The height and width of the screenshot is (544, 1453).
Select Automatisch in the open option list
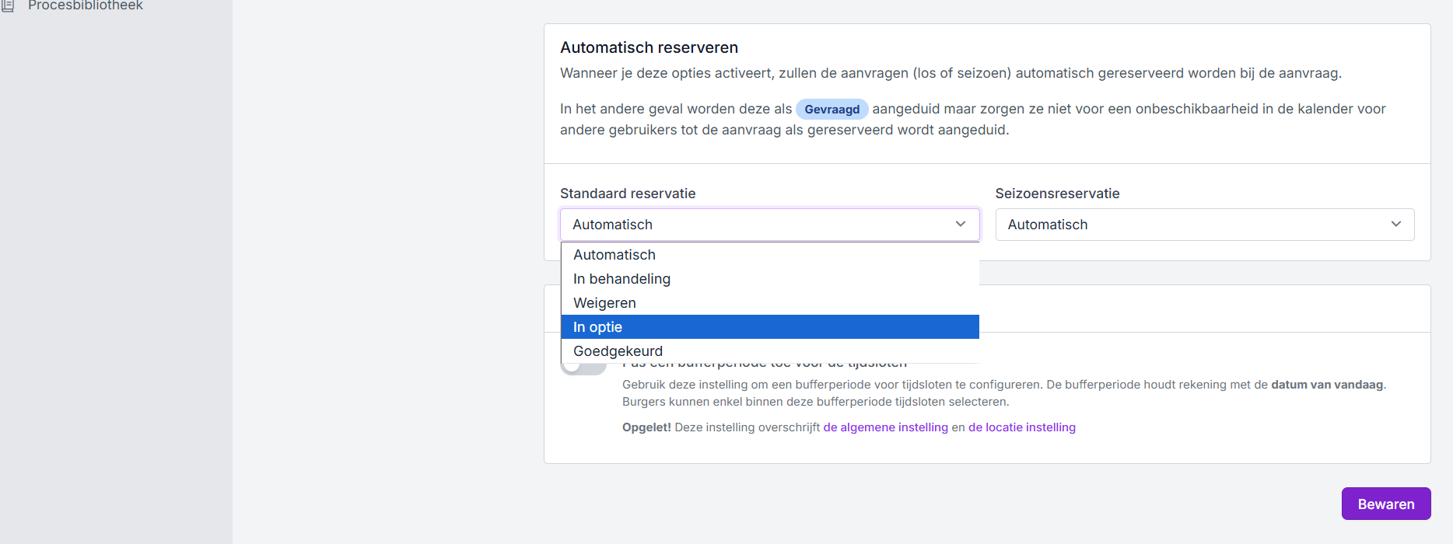pyautogui.click(x=614, y=255)
